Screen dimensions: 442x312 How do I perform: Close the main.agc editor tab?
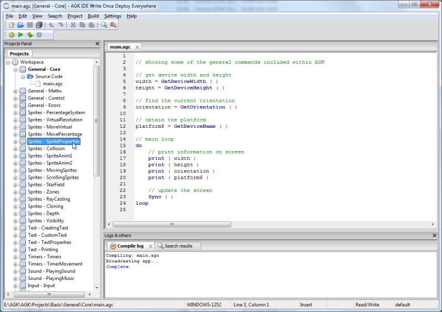click(x=137, y=47)
